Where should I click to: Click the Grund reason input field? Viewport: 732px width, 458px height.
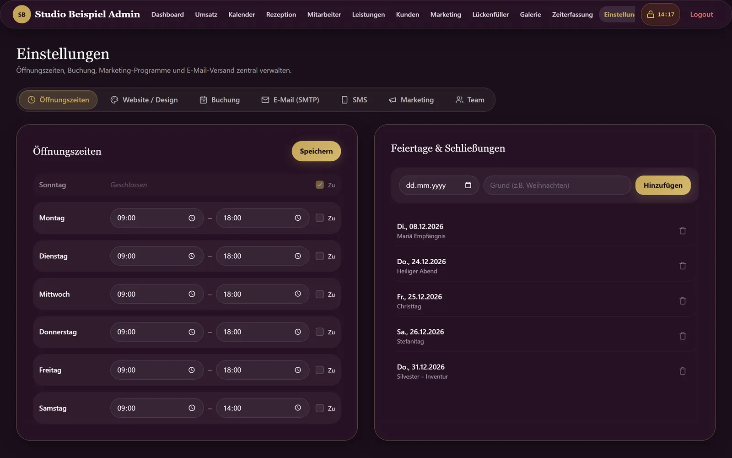(x=557, y=185)
